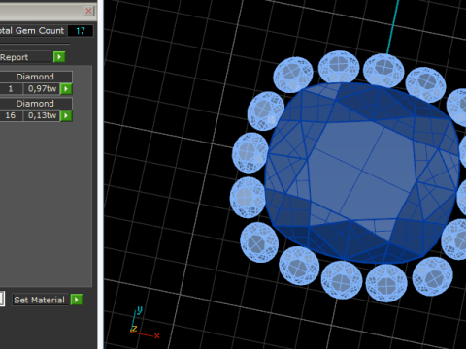Click the Total Gem Count value 17
Viewport: 466px width, 349px height.
81,31
